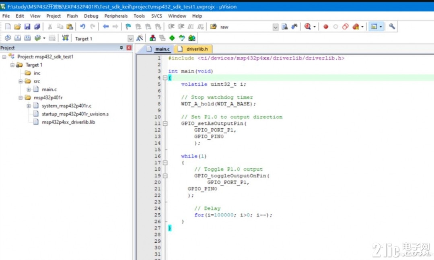
Task: Open the Peripherals menu
Action: tap(116, 16)
